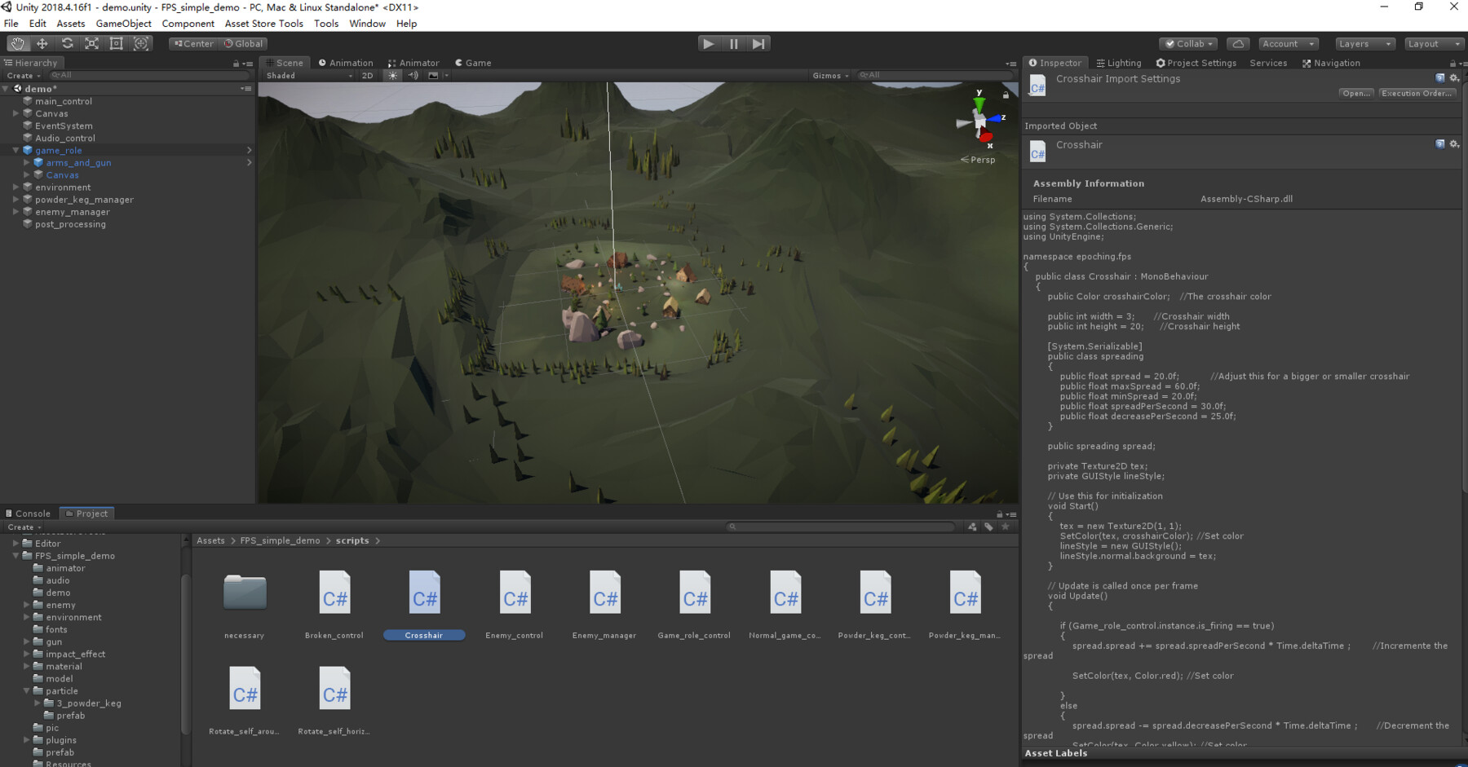Open the necessary folder

[x=245, y=604]
